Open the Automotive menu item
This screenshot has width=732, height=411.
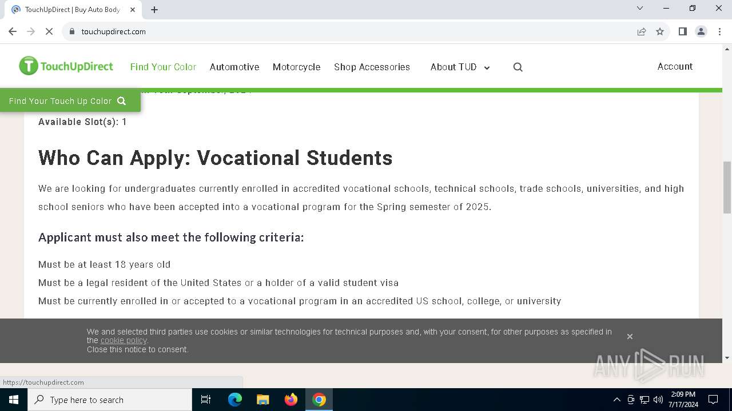(x=234, y=67)
